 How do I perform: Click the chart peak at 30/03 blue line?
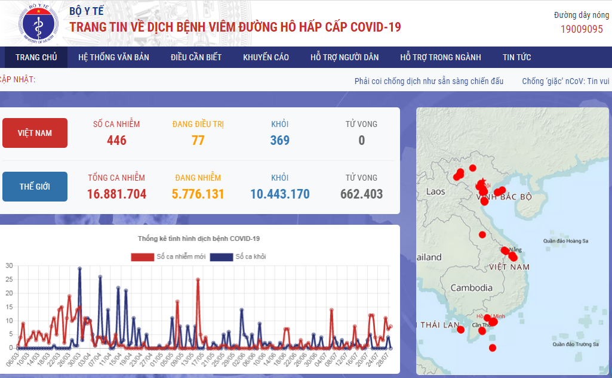point(79,268)
